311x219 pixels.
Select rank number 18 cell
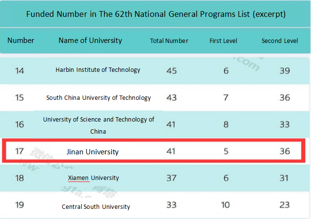click(x=20, y=178)
